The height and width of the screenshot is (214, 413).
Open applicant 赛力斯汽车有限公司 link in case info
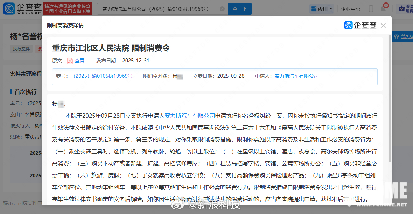point(296,76)
